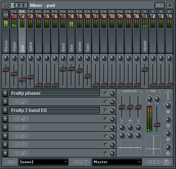The image size is (176, 169).
Task: Toggle the slot 5 enable LED
Action: pyautogui.click(x=105, y=127)
